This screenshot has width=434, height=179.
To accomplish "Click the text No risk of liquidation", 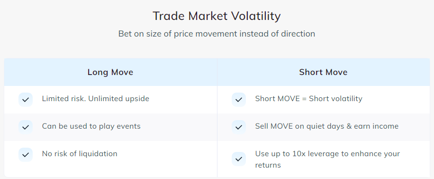I will 80,153.
